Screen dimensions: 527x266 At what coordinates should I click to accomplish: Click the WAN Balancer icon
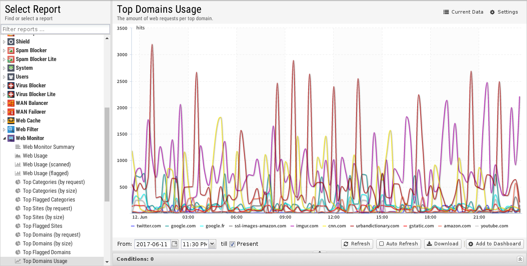(x=11, y=103)
